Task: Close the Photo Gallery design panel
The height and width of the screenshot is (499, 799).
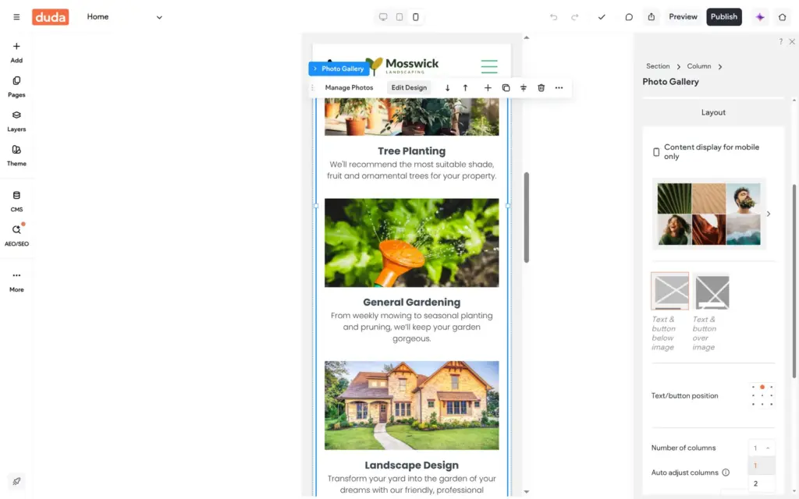Action: click(792, 42)
